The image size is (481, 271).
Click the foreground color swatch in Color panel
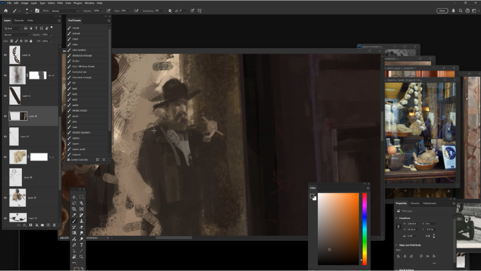(312, 196)
